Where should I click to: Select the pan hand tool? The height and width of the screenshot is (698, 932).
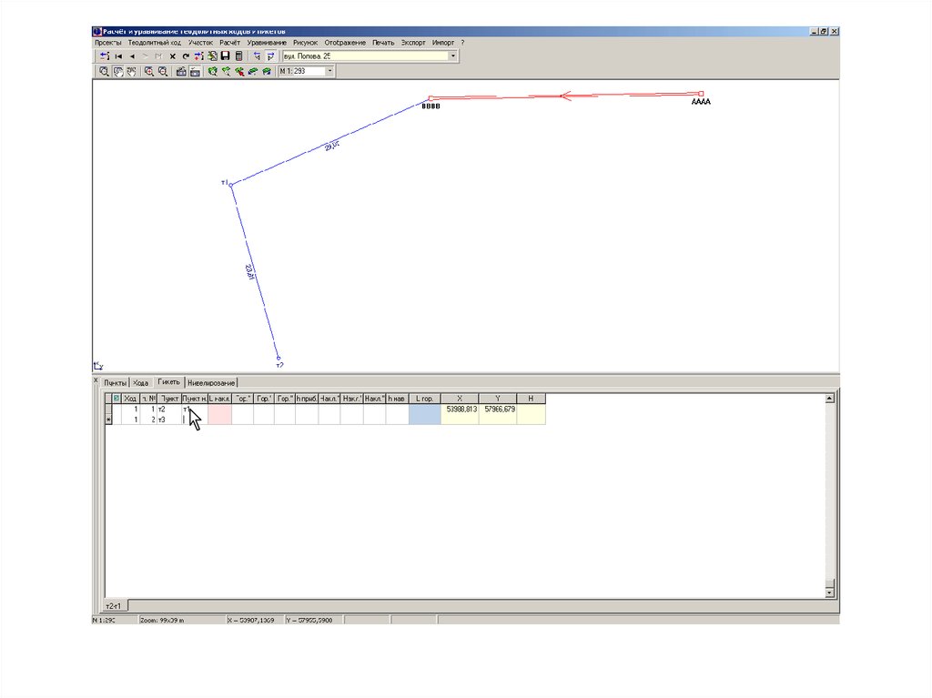(x=118, y=71)
